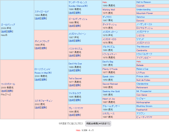
Task: Select the グレースマリヤ horse link
Action: (76, 108)
